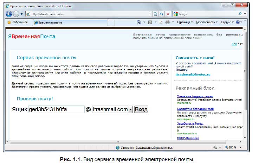
Task: Click the red Stop loading icon
Action: click(168, 14)
